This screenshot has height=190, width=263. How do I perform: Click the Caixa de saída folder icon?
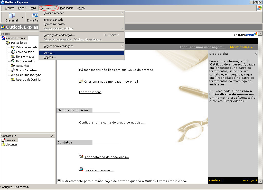tap(13, 52)
